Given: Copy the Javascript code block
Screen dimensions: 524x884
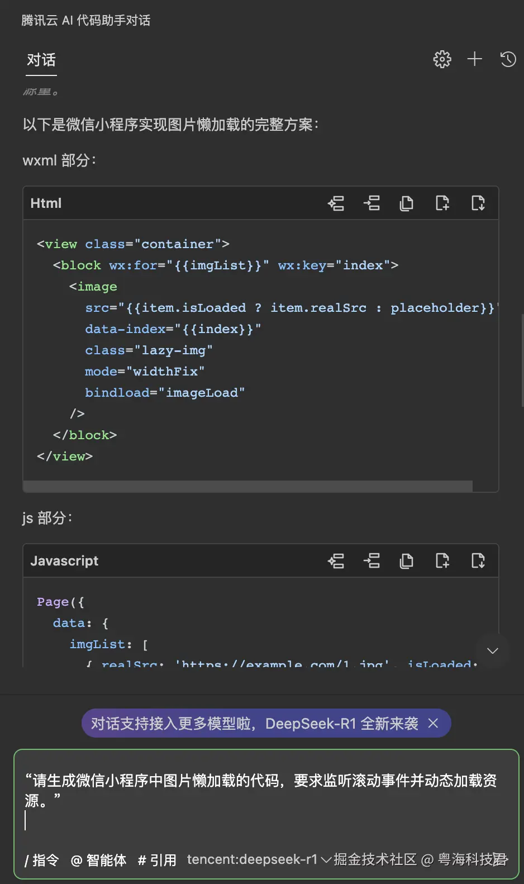Looking at the screenshot, I should click(x=407, y=560).
